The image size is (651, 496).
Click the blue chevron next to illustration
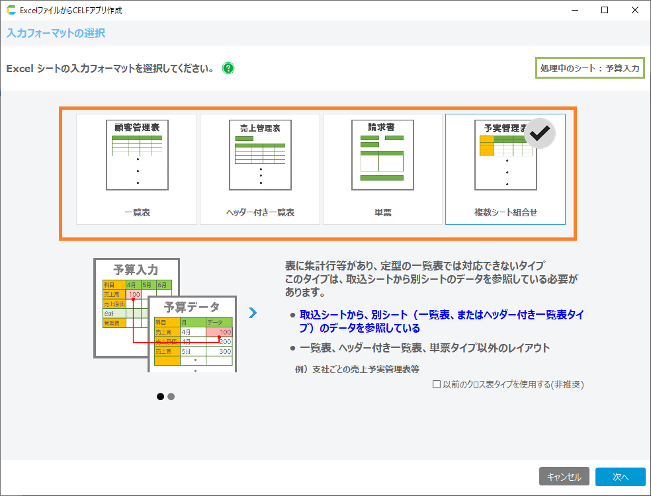click(252, 313)
